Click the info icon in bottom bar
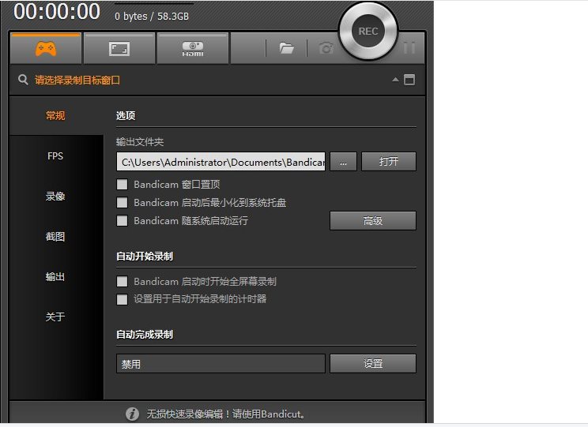This screenshot has height=427, width=588. click(132, 414)
